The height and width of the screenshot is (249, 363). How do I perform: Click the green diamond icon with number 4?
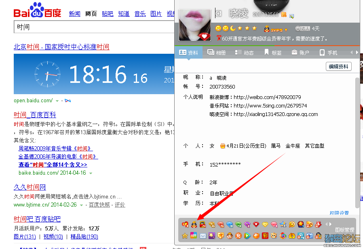tap(238, 224)
